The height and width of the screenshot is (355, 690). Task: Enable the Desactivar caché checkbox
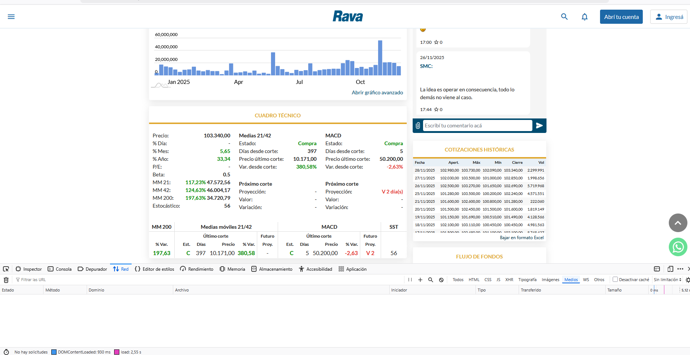[615, 280]
